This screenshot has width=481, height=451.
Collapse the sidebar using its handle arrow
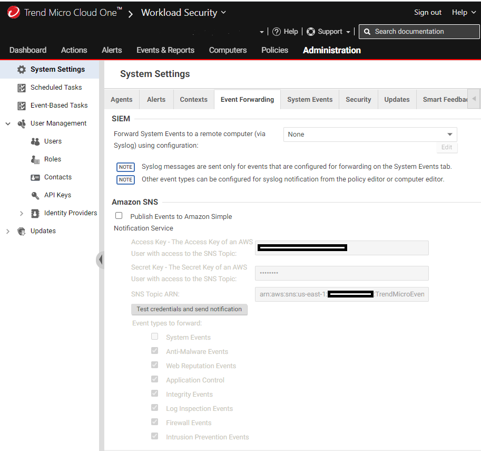click(100, 260)
